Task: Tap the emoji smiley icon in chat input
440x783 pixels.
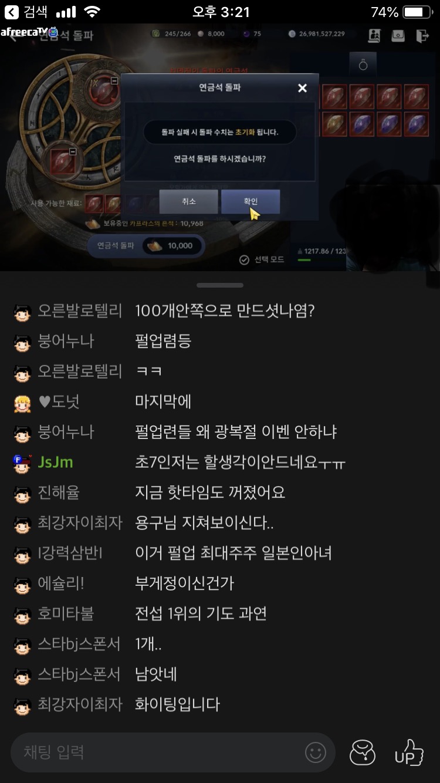Action: [316, 752]
